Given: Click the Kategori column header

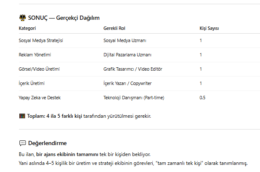Looking at the screenshot, I should click(x=27, y=28).
